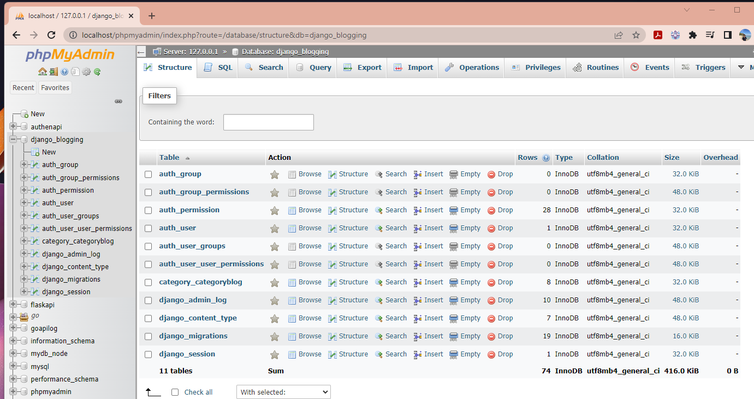Screen dimensions: 754x399
Task: Open the With selected dropdown
Action: coord(283,392)
